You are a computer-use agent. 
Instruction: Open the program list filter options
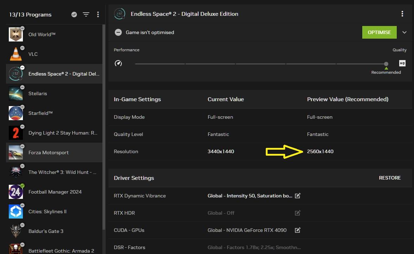pyautogui.click(x=86, y=14)
